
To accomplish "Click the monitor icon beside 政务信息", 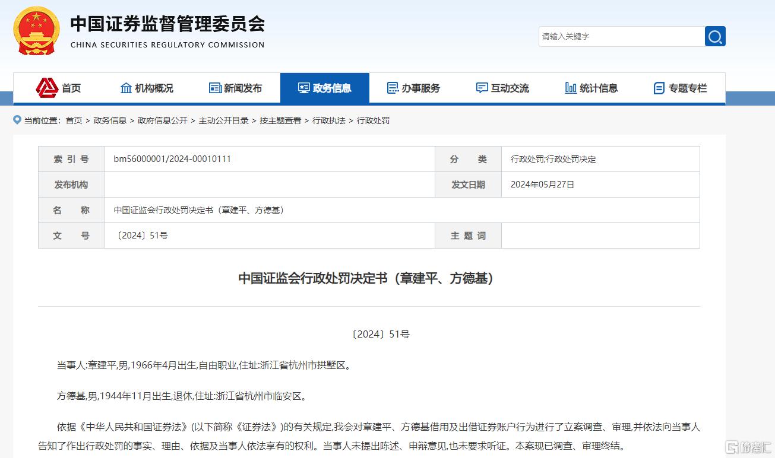I will click(304, 88).
